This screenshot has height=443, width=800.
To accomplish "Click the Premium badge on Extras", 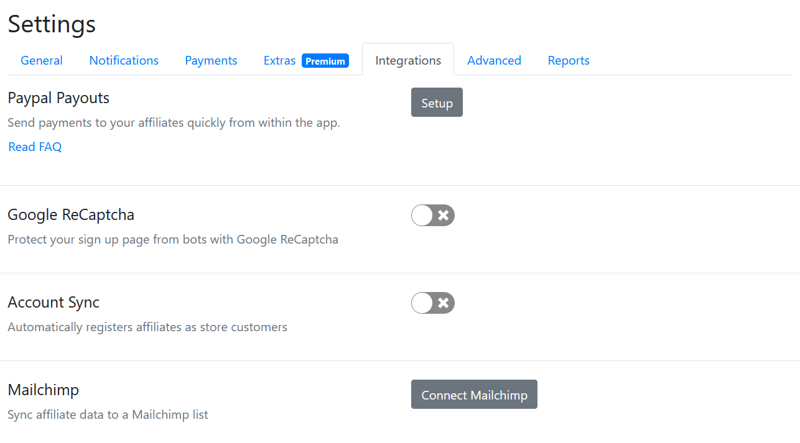I will pyautogui.click(x=325, y=61).
